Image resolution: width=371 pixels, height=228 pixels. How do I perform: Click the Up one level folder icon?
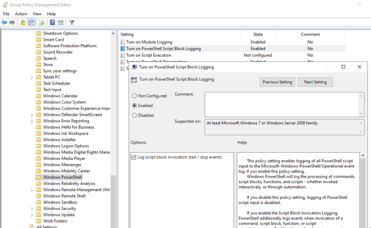(x=23, y=22)
